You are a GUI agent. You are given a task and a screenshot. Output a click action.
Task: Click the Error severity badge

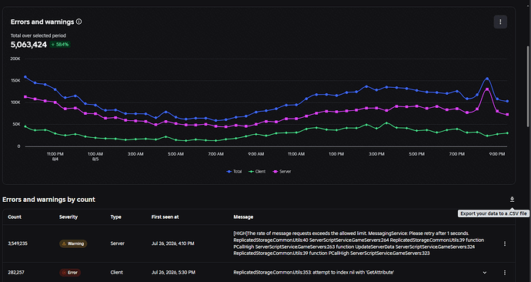coord(70,273)
